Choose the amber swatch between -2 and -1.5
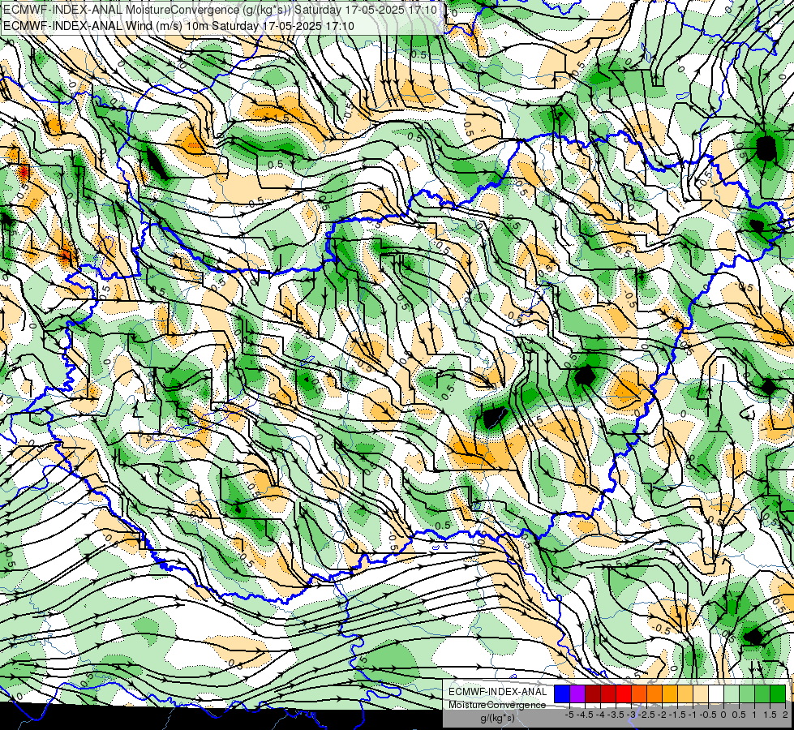This screenshot has width=794, height=730. [670, 693]
